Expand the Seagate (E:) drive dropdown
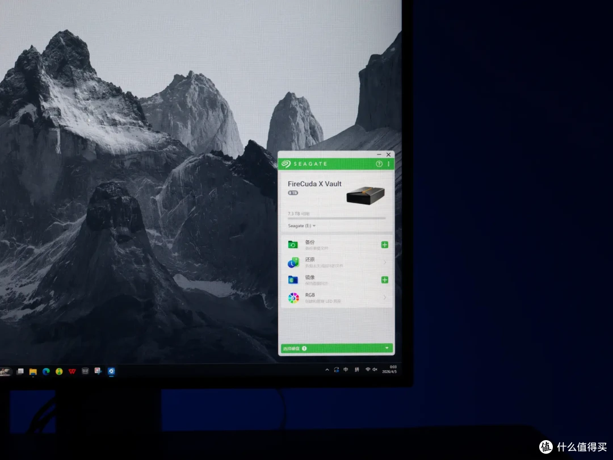Screen dimensions: 613x460 pos(301,225)
